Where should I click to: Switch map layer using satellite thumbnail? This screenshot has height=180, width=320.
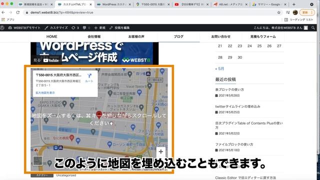pos(38,160)
